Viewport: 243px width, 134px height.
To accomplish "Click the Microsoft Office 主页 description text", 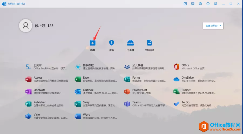I will coord(193,69).
